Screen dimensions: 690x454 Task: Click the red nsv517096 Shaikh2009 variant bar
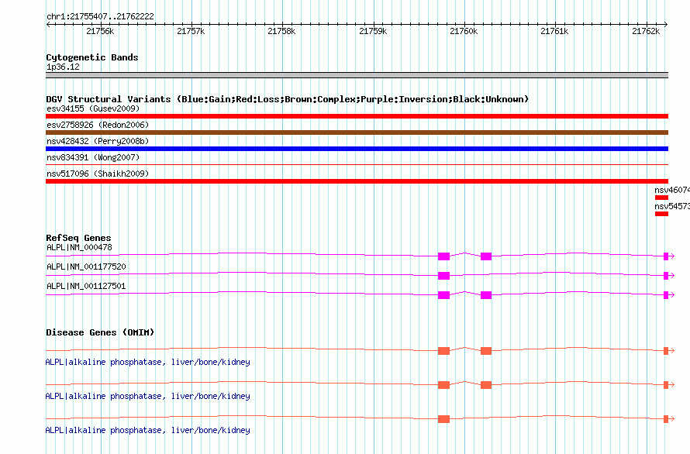[x=357, y=181]
